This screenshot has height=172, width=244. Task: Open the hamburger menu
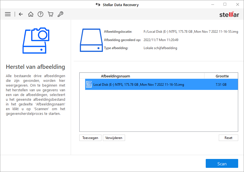[8, 14]
